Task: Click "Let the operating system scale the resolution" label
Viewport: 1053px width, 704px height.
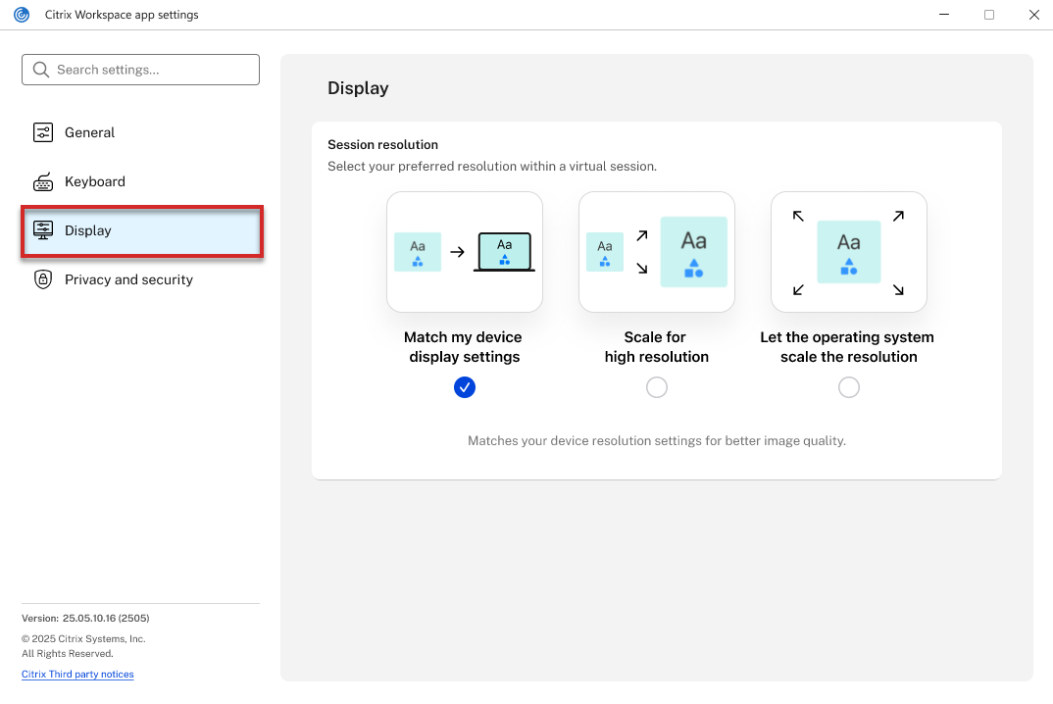Action: tap(847, 347)
